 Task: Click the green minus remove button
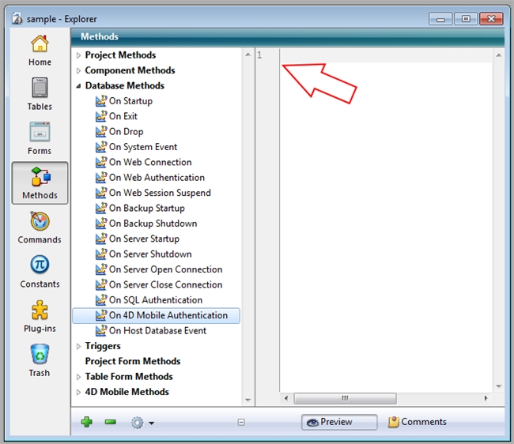point(111,423)
